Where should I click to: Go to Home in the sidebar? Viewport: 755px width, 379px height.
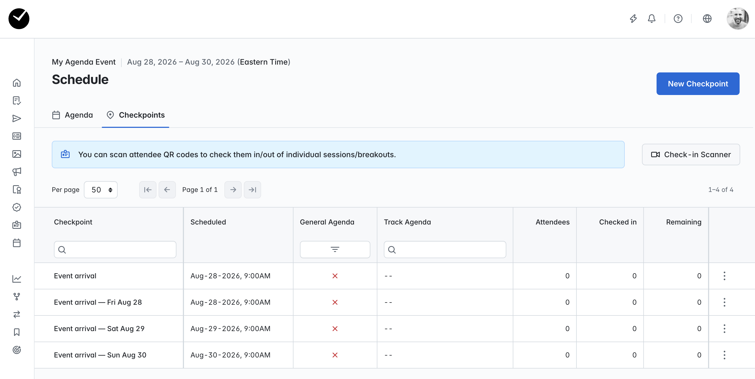17,83
